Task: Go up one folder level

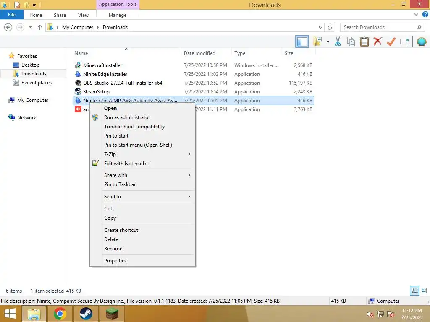Action: tap(40, 27)
